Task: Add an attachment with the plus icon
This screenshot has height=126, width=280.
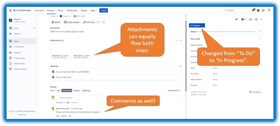Action: [180, 40]
